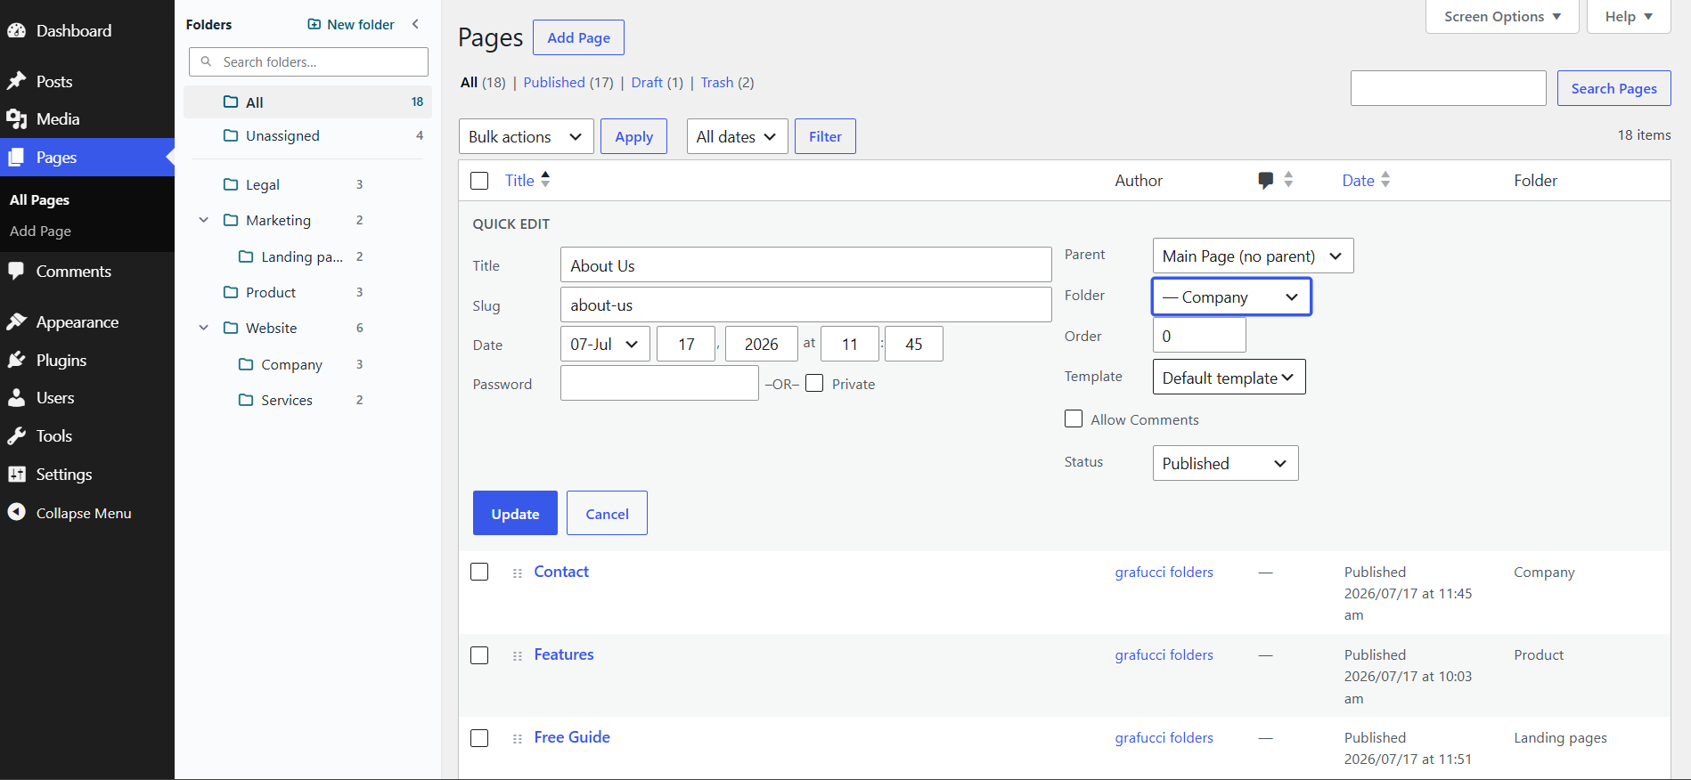The height and width of the screenshot is (780, 1691).
Task: Click the Plugins plug icon
Action: point(17,360)
